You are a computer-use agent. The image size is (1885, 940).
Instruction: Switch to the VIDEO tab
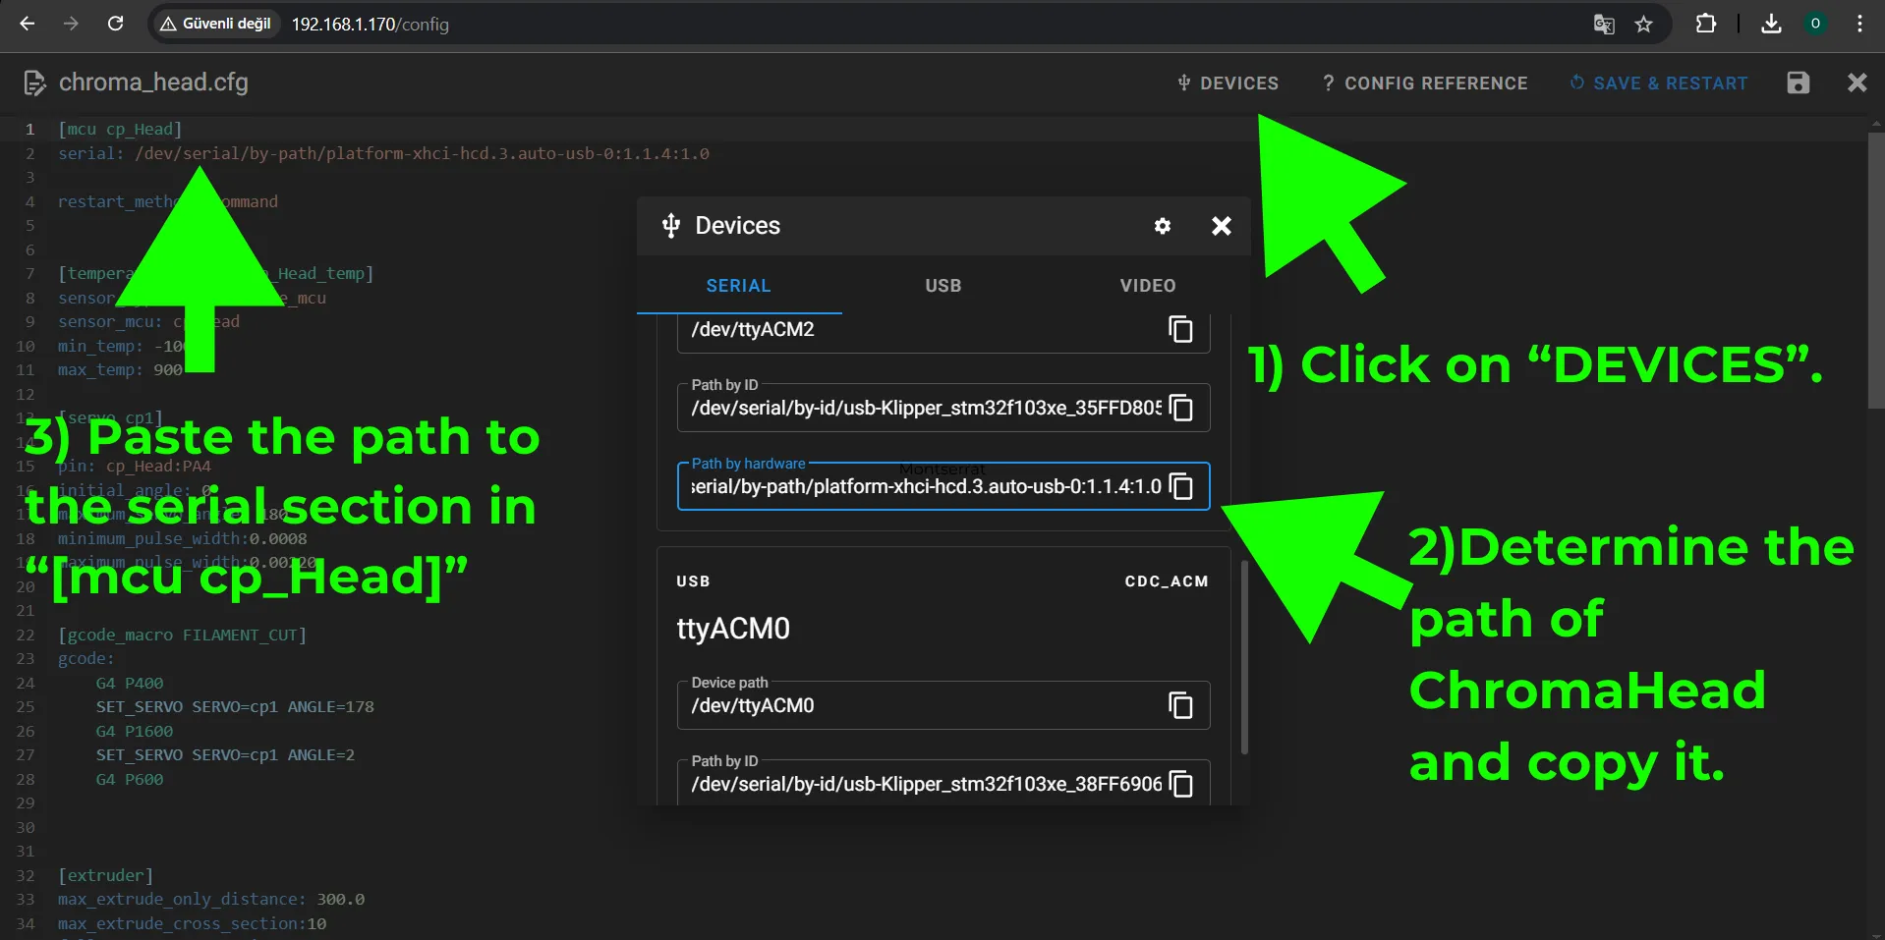click(x=1148, y=286)
